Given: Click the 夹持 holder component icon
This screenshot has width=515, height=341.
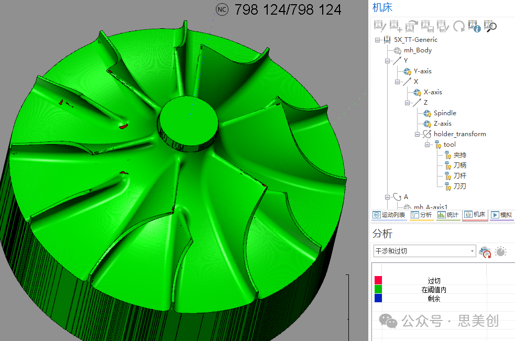Looking at the screenshot, I should (x=448, y=155).
